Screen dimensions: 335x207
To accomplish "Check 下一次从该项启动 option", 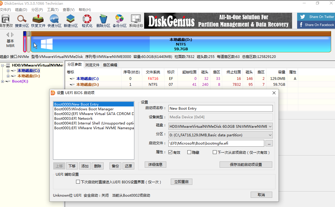I will 215,152.
